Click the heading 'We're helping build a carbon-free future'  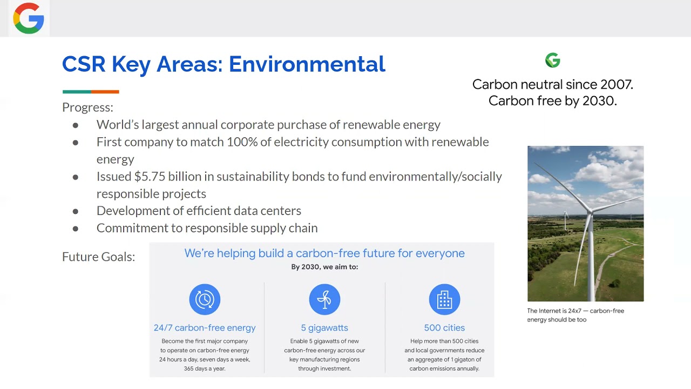pos(324,253)
